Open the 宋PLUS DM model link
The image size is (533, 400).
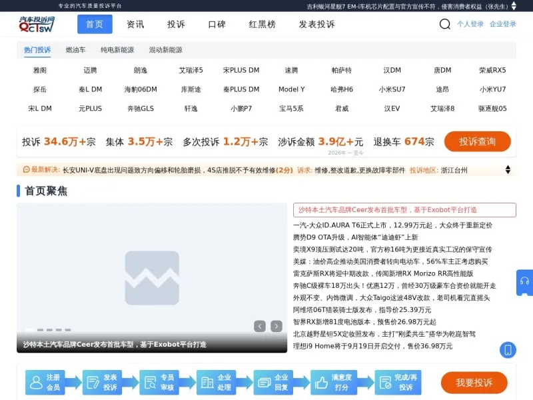(x=241, y=71)
